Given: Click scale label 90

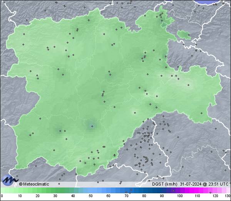Looking at the screenshot, I should pos(162,196).
